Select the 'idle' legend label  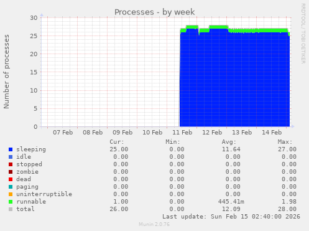point(24,157)
